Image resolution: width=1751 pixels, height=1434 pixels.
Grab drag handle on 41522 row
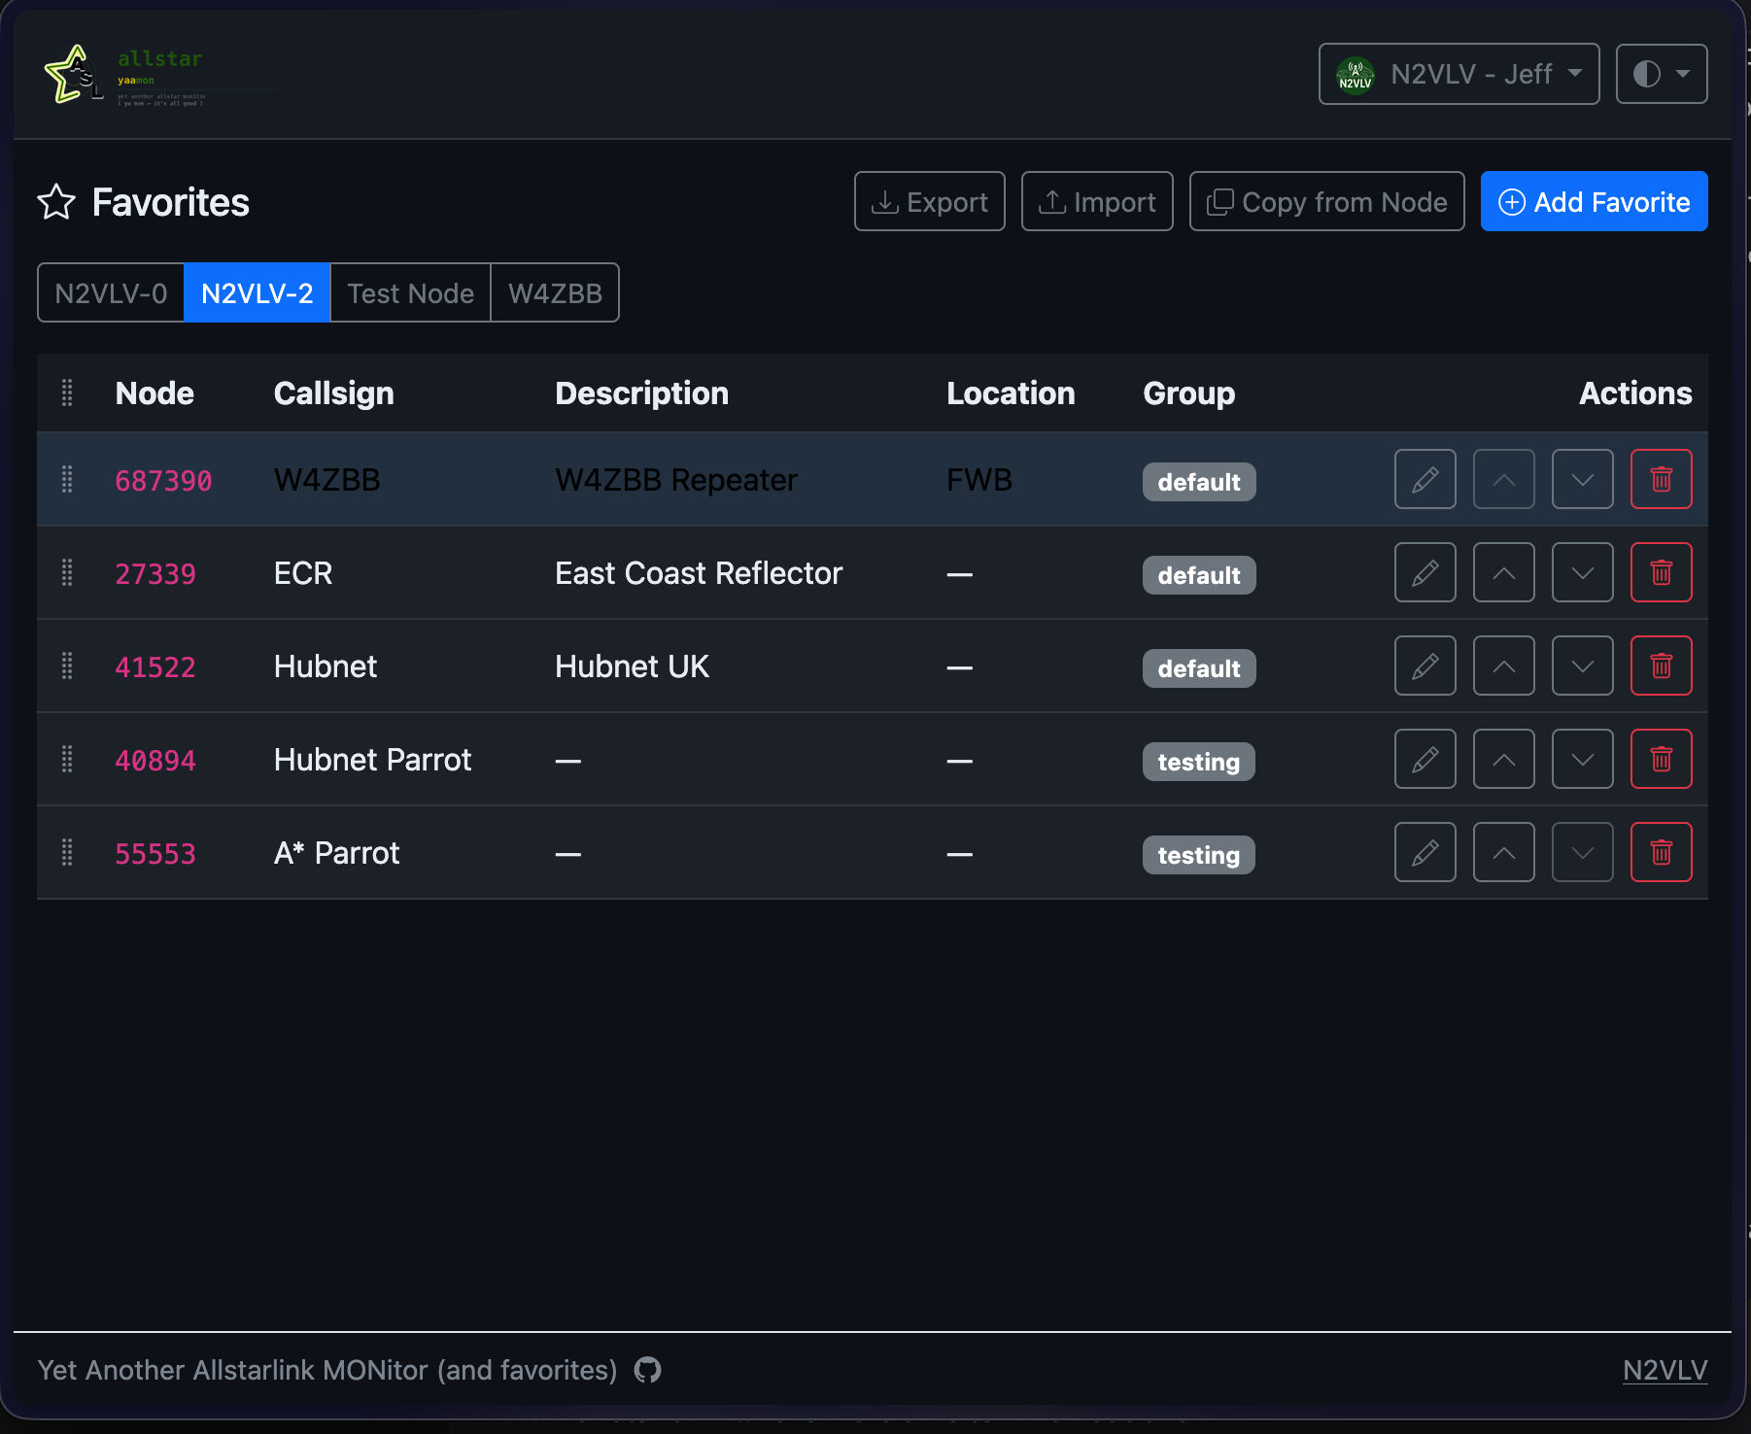click(67, 666)
